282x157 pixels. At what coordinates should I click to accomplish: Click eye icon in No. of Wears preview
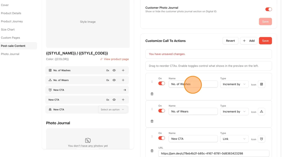coord(114,80)
